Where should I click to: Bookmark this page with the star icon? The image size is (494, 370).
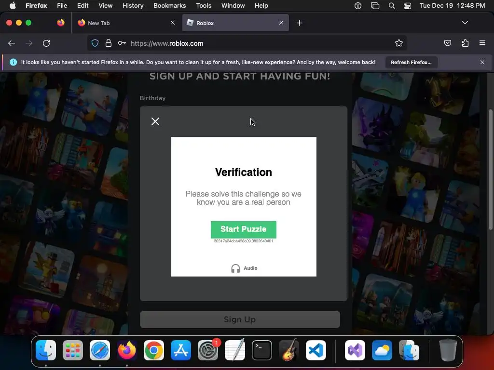click(399, 43)
